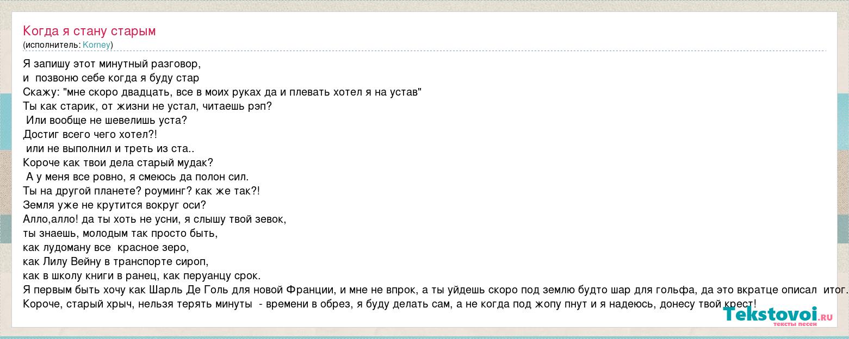Click the song title "Когда я стану старым"
This screenshot has width=849, height=339.
coord(89,31)
